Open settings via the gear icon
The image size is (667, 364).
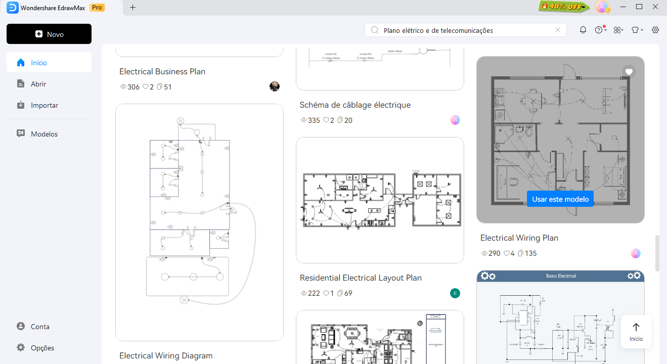655,30
